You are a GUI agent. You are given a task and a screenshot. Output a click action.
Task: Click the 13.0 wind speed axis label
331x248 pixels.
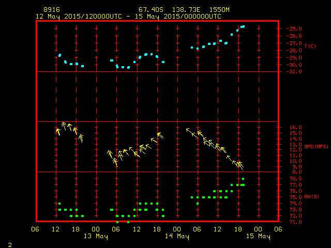[x=296, y=145]
